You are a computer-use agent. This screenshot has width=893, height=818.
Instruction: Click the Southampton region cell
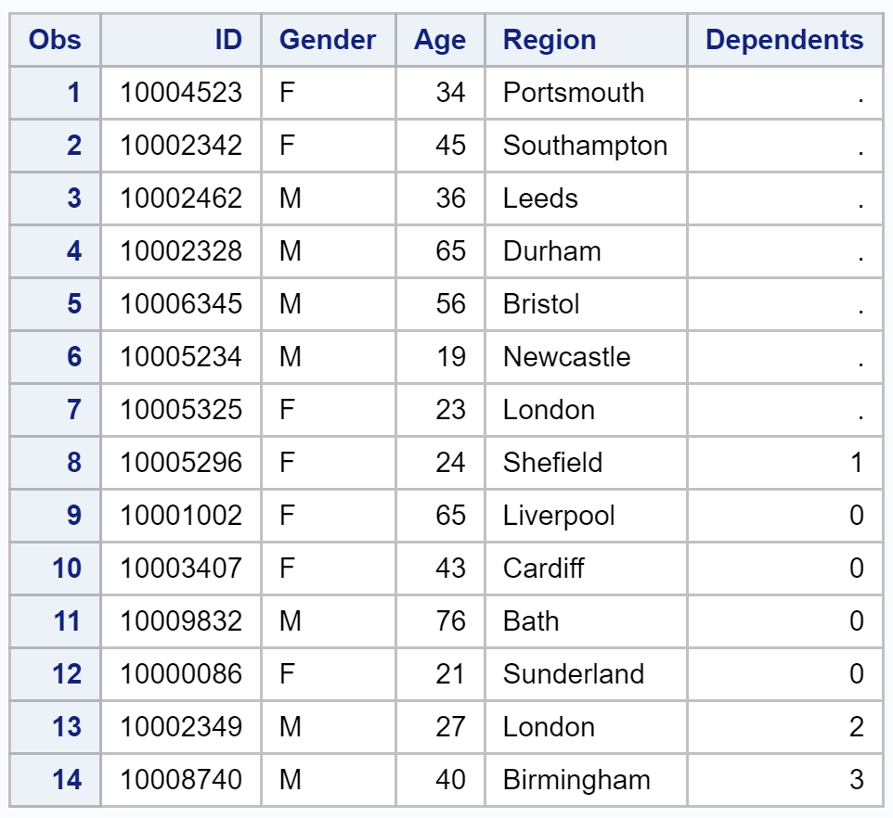point(586,146)
